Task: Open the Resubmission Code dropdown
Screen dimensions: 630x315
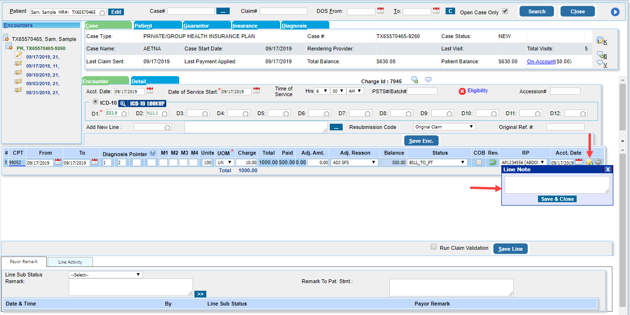Action: point(444,127)
